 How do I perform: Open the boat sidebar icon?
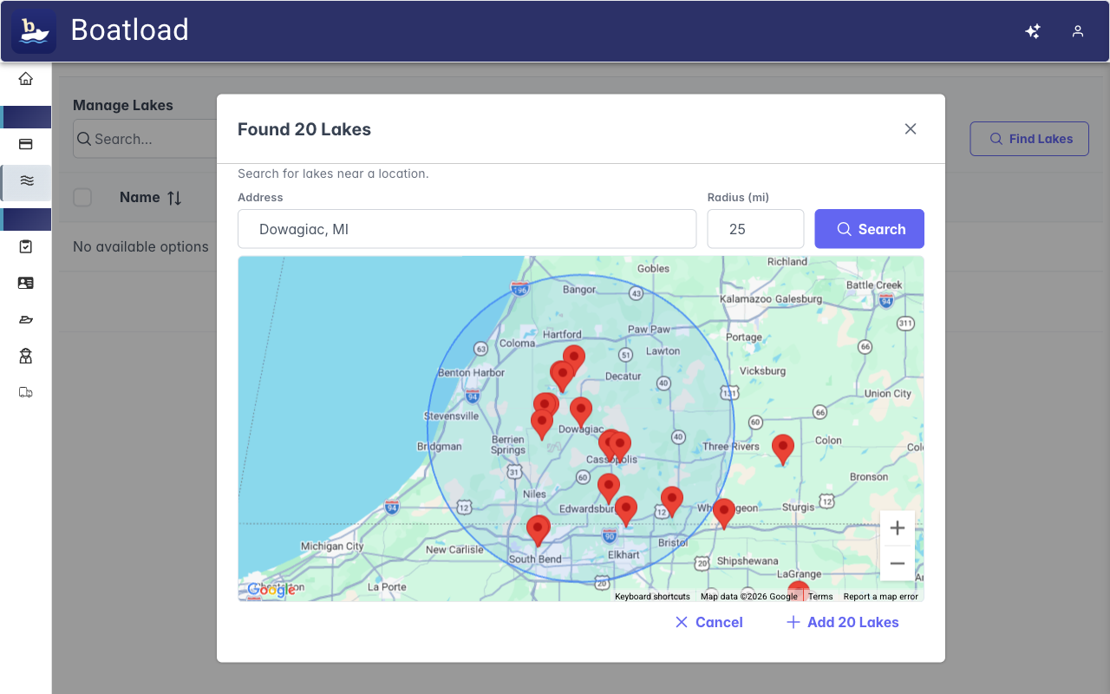(x=26, y=319)
